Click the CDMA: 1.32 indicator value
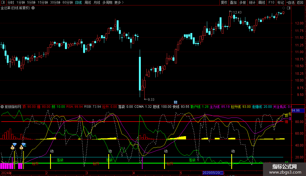 point(143,107)
